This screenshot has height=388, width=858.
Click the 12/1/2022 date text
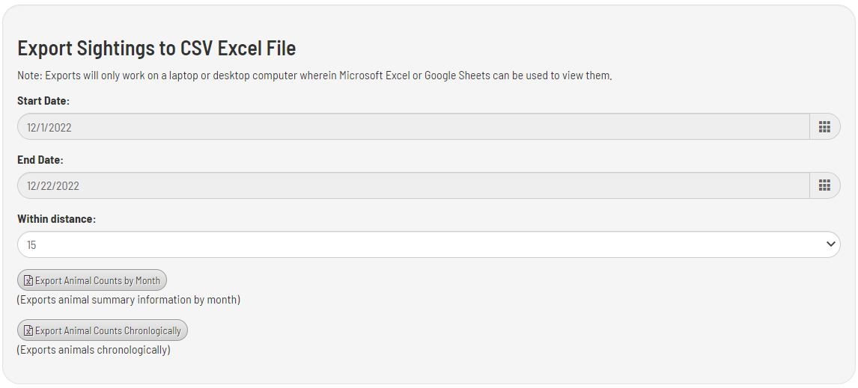pyautogui.click(x=49, y=128)
